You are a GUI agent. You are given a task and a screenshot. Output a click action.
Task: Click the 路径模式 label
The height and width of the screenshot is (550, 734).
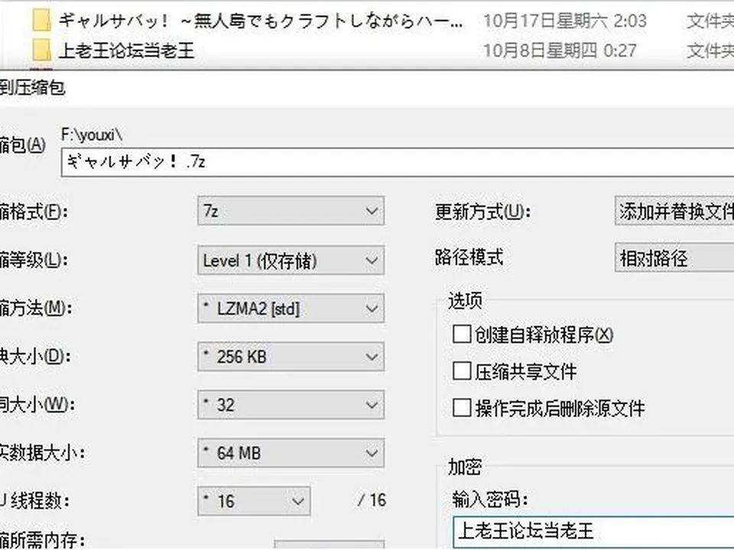(x=469, y=257)
